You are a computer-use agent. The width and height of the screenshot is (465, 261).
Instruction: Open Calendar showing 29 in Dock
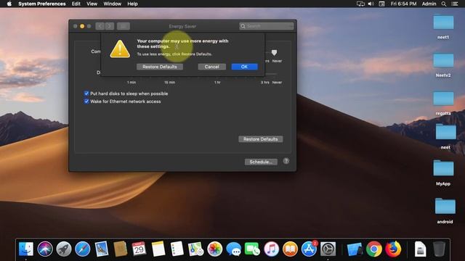point(139,249)
